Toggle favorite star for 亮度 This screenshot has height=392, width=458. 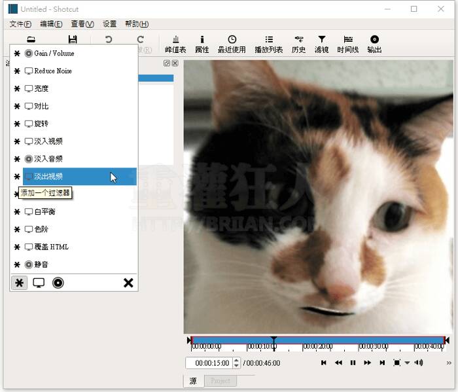pos(17,88)
